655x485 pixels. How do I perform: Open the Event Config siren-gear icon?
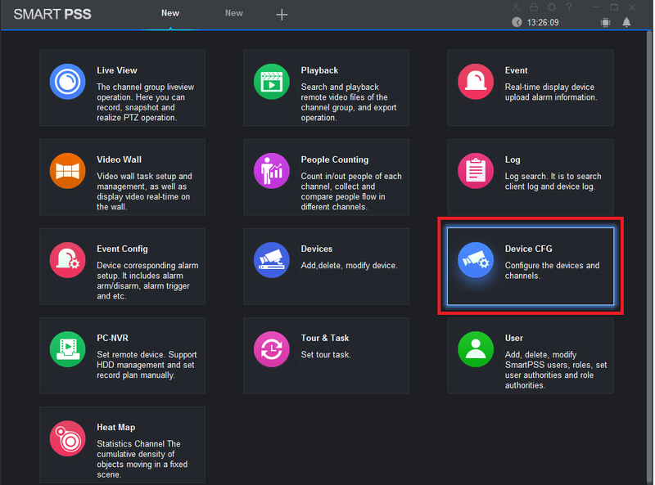coord(68,260)
